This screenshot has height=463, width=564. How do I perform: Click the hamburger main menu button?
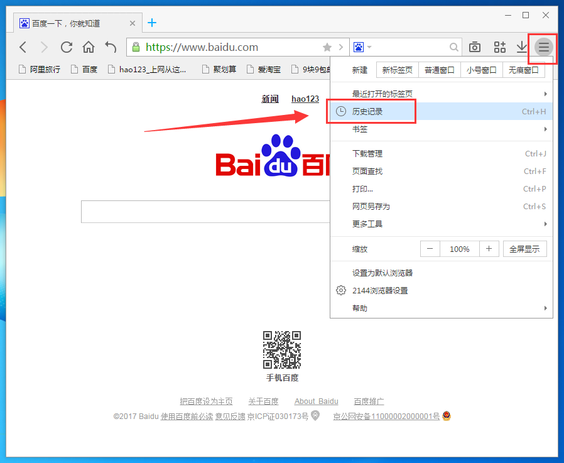coord(543,47)
